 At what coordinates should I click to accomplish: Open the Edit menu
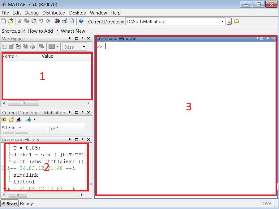click(x=17, y=13)
